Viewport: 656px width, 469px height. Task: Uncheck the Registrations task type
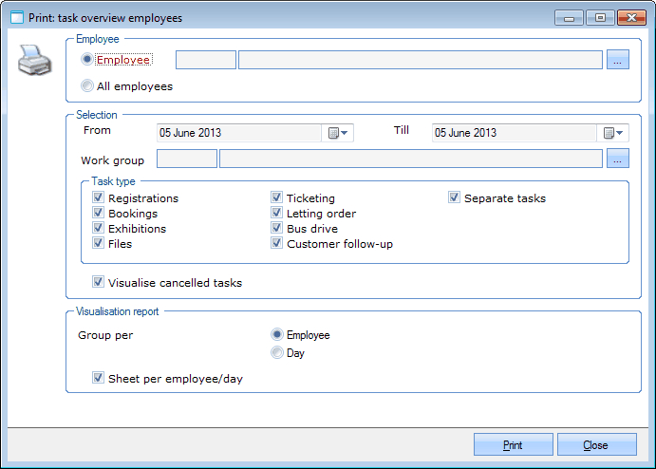tap(98, 198)
